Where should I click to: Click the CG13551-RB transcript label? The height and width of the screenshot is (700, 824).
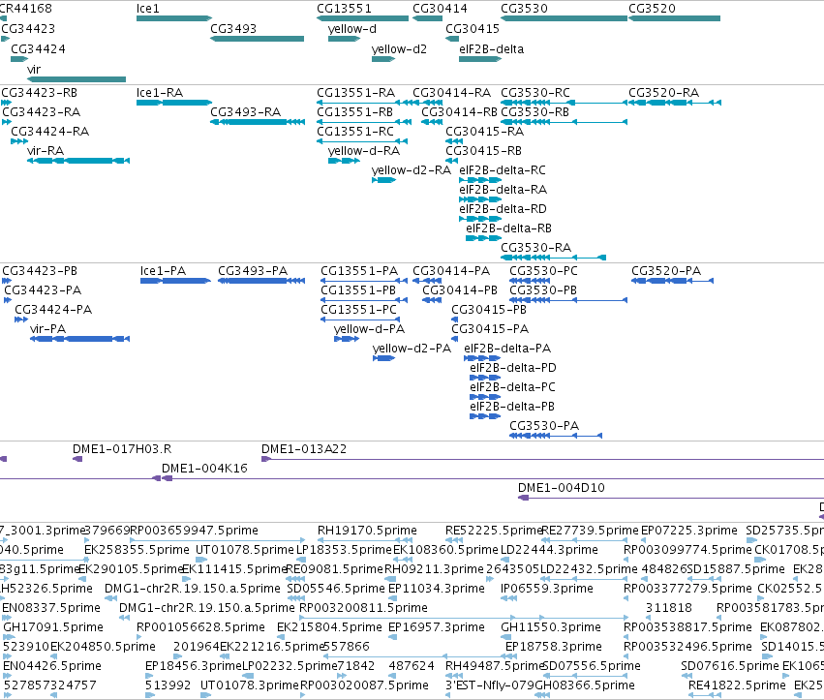(354, 112)
